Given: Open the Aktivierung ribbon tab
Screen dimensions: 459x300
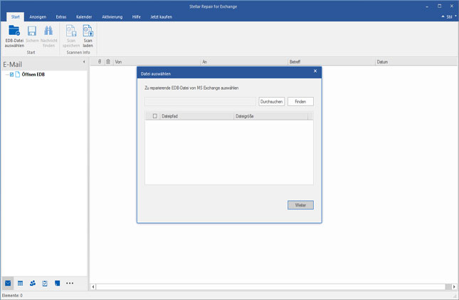Looking at the screenshot, I should (112, 16).
